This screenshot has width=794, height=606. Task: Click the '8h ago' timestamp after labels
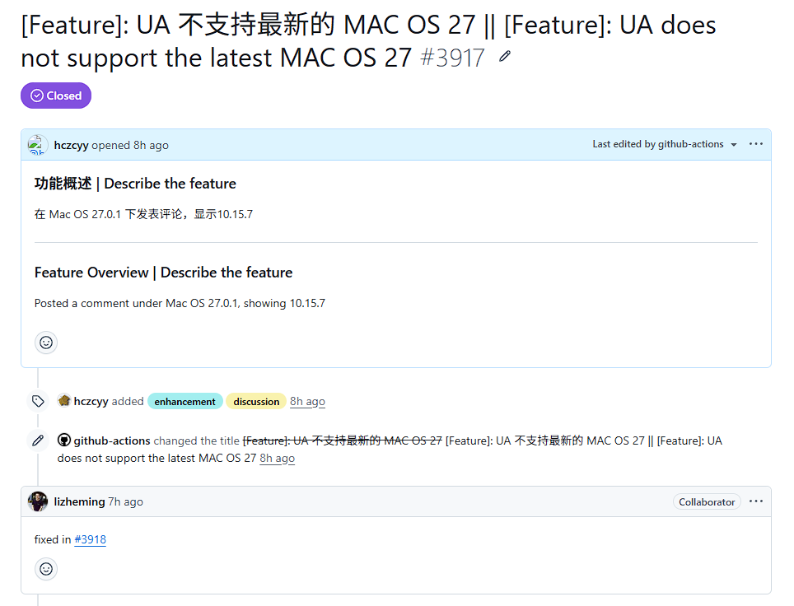coord(307,402)
